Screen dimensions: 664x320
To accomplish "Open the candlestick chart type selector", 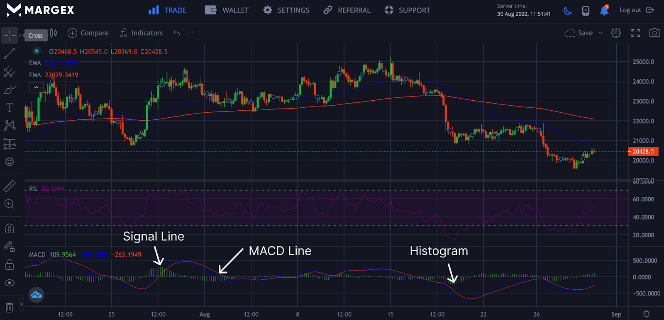I will (x=54, y=33).
